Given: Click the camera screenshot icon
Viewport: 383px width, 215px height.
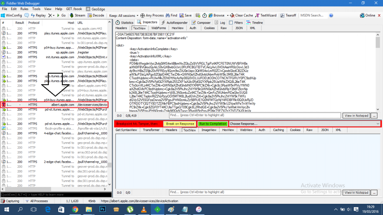Looking at the screenshot, I should 198,15.
